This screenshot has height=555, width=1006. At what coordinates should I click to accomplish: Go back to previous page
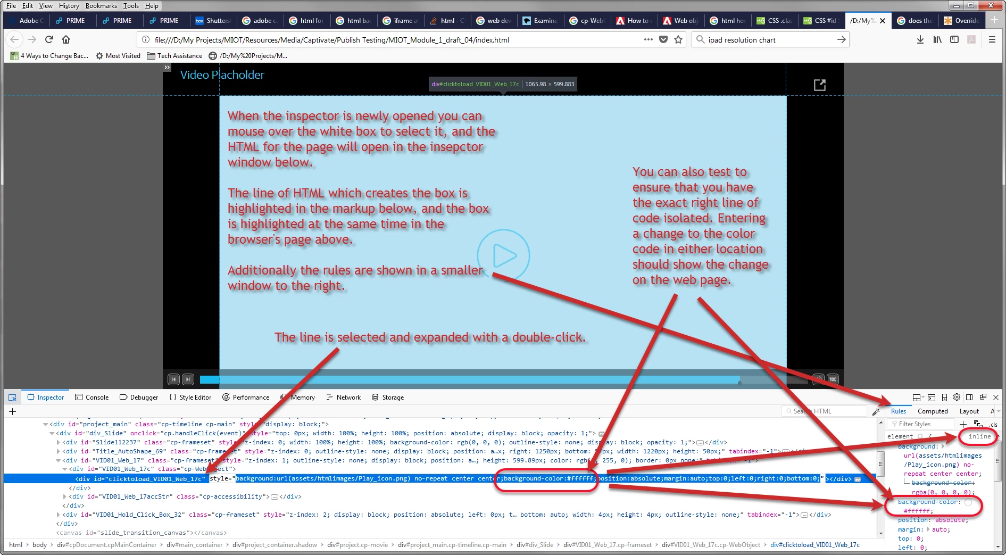click(x=14, y=39)
